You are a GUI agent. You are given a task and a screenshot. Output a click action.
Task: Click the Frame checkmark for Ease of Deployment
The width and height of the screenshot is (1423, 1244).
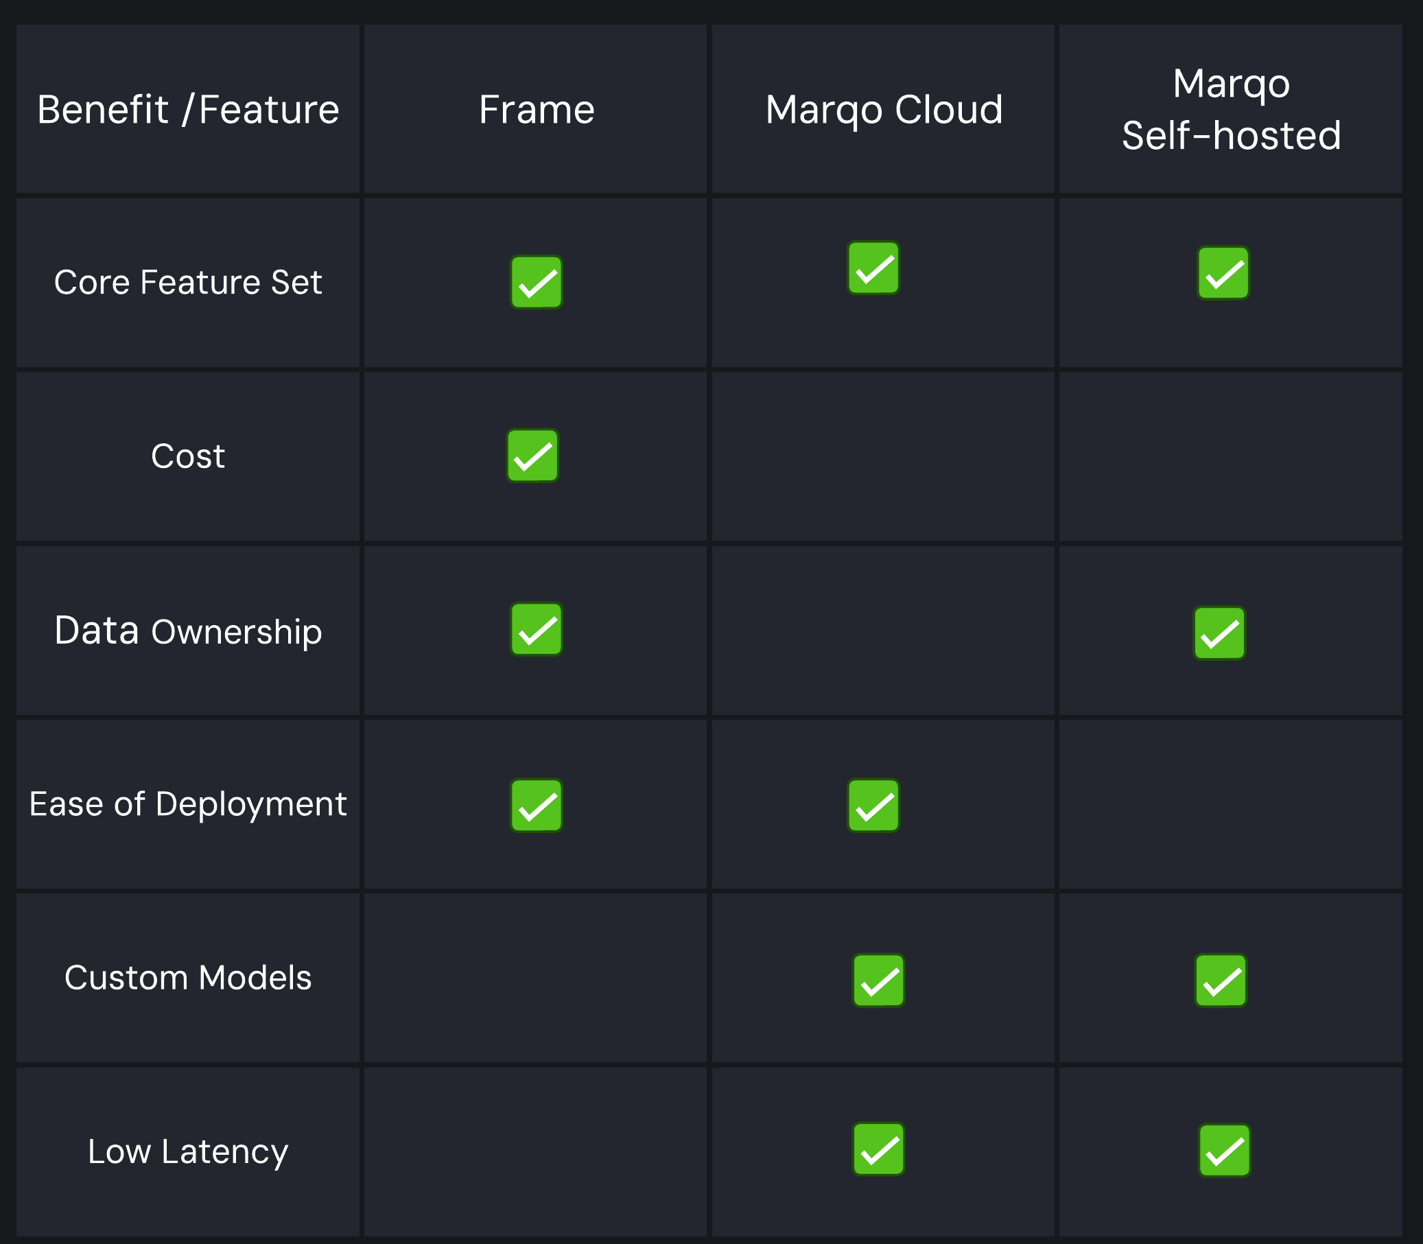point(536,806)
